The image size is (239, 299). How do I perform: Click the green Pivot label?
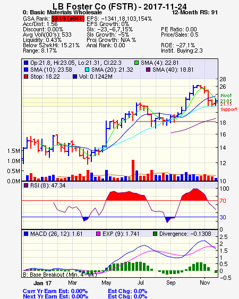(x=226, y=96)
